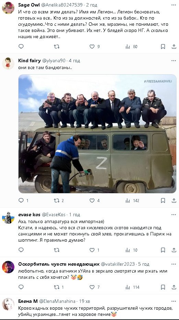View 114 views analytics on vatakiller2023 tweet
The image size is (179, 320).
coord(132,287)
